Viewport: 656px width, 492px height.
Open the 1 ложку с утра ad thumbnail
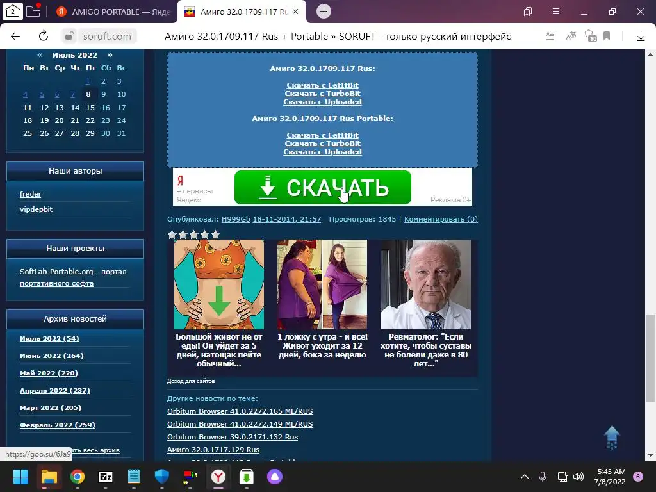(x=322, y=284)
